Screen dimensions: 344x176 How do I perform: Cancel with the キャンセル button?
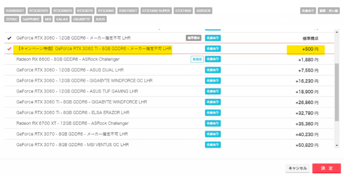coord(298,168)
